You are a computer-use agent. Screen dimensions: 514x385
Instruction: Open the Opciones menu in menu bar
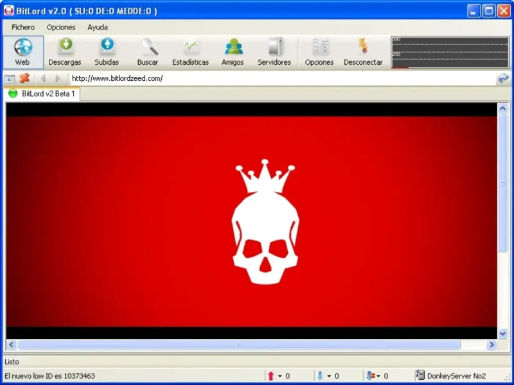click(x=61, y=27)
